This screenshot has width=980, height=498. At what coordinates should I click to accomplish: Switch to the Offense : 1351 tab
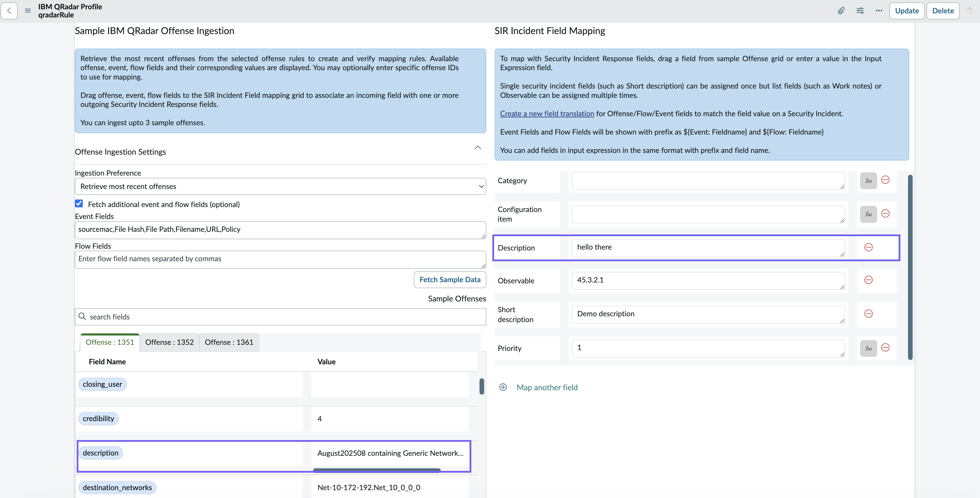(x=110, y=342)
